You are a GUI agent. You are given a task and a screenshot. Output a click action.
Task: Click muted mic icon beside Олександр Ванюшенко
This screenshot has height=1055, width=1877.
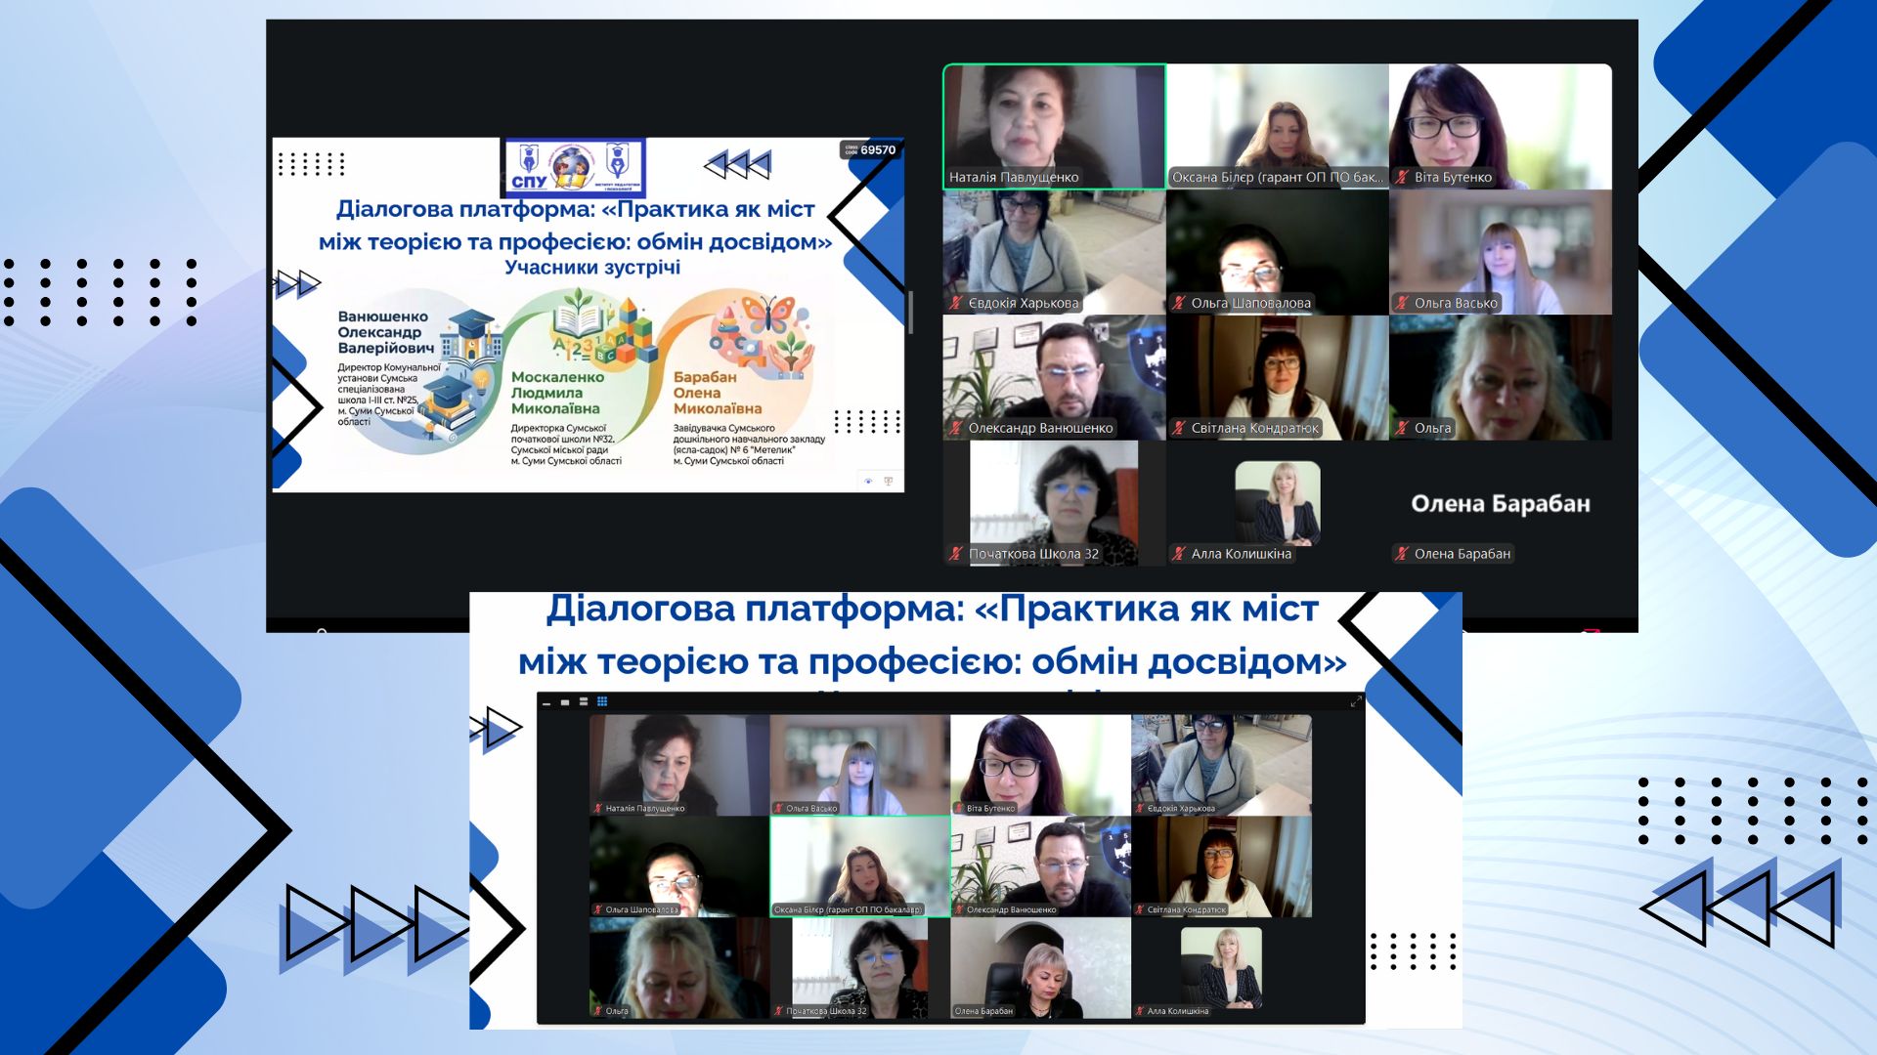point(956,428)
